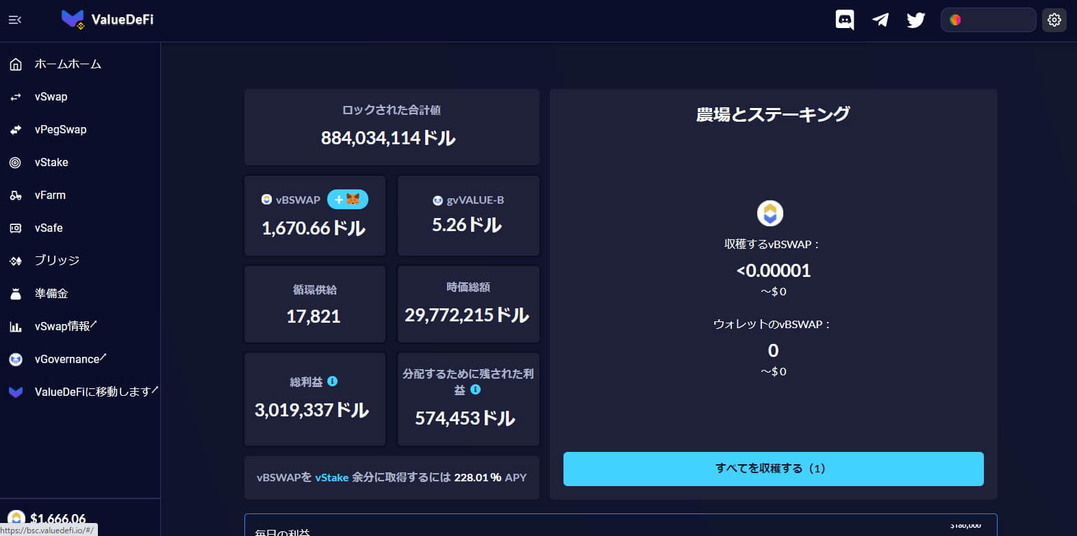The height and width of the screenshot is (536, 1077).
Task: Click the ValueDeFi logo
Action: click(107, 20)
